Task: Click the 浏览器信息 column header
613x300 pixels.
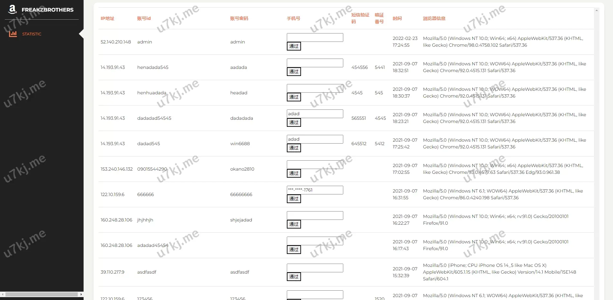Action: [x=434, y=18]
